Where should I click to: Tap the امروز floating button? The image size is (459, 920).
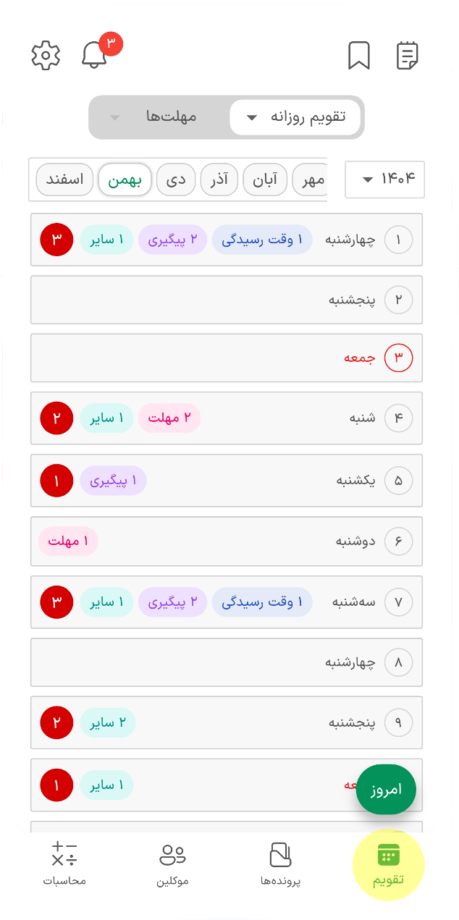tap(387, 790)
